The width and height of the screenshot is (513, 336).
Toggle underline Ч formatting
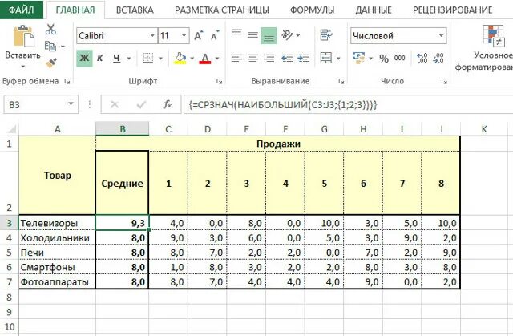(117, 59)
